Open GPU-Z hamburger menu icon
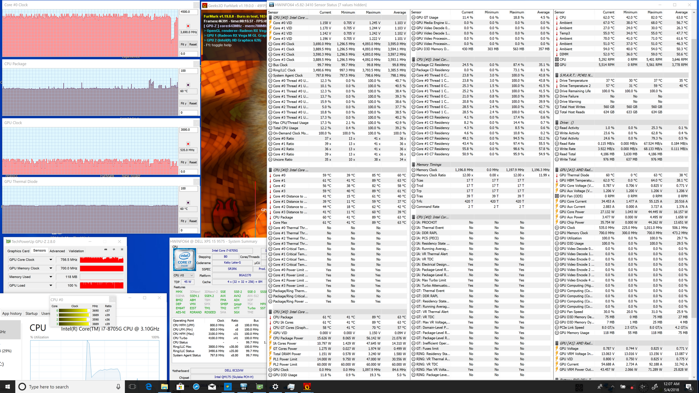 click(122, 250)
